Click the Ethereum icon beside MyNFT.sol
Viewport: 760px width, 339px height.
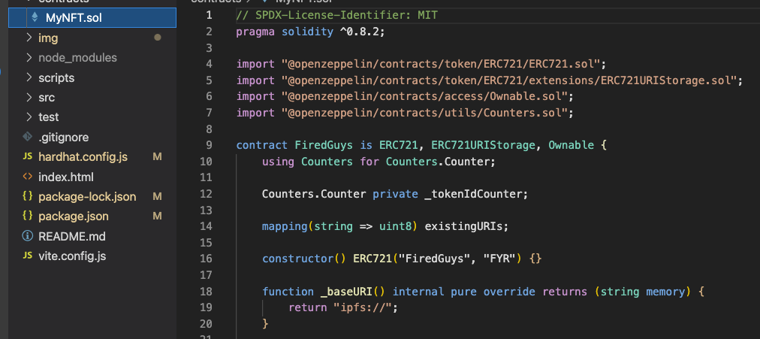35,17
